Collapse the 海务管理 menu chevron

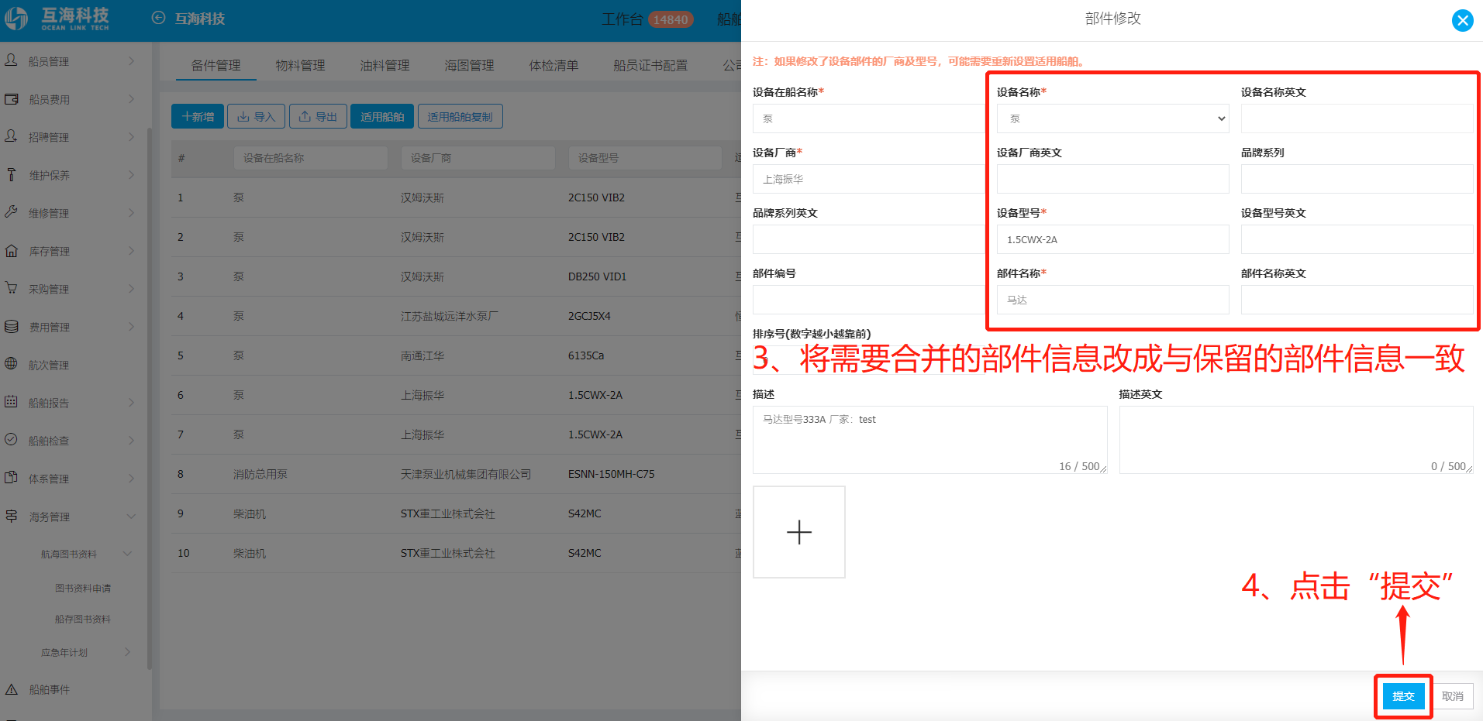131,516
